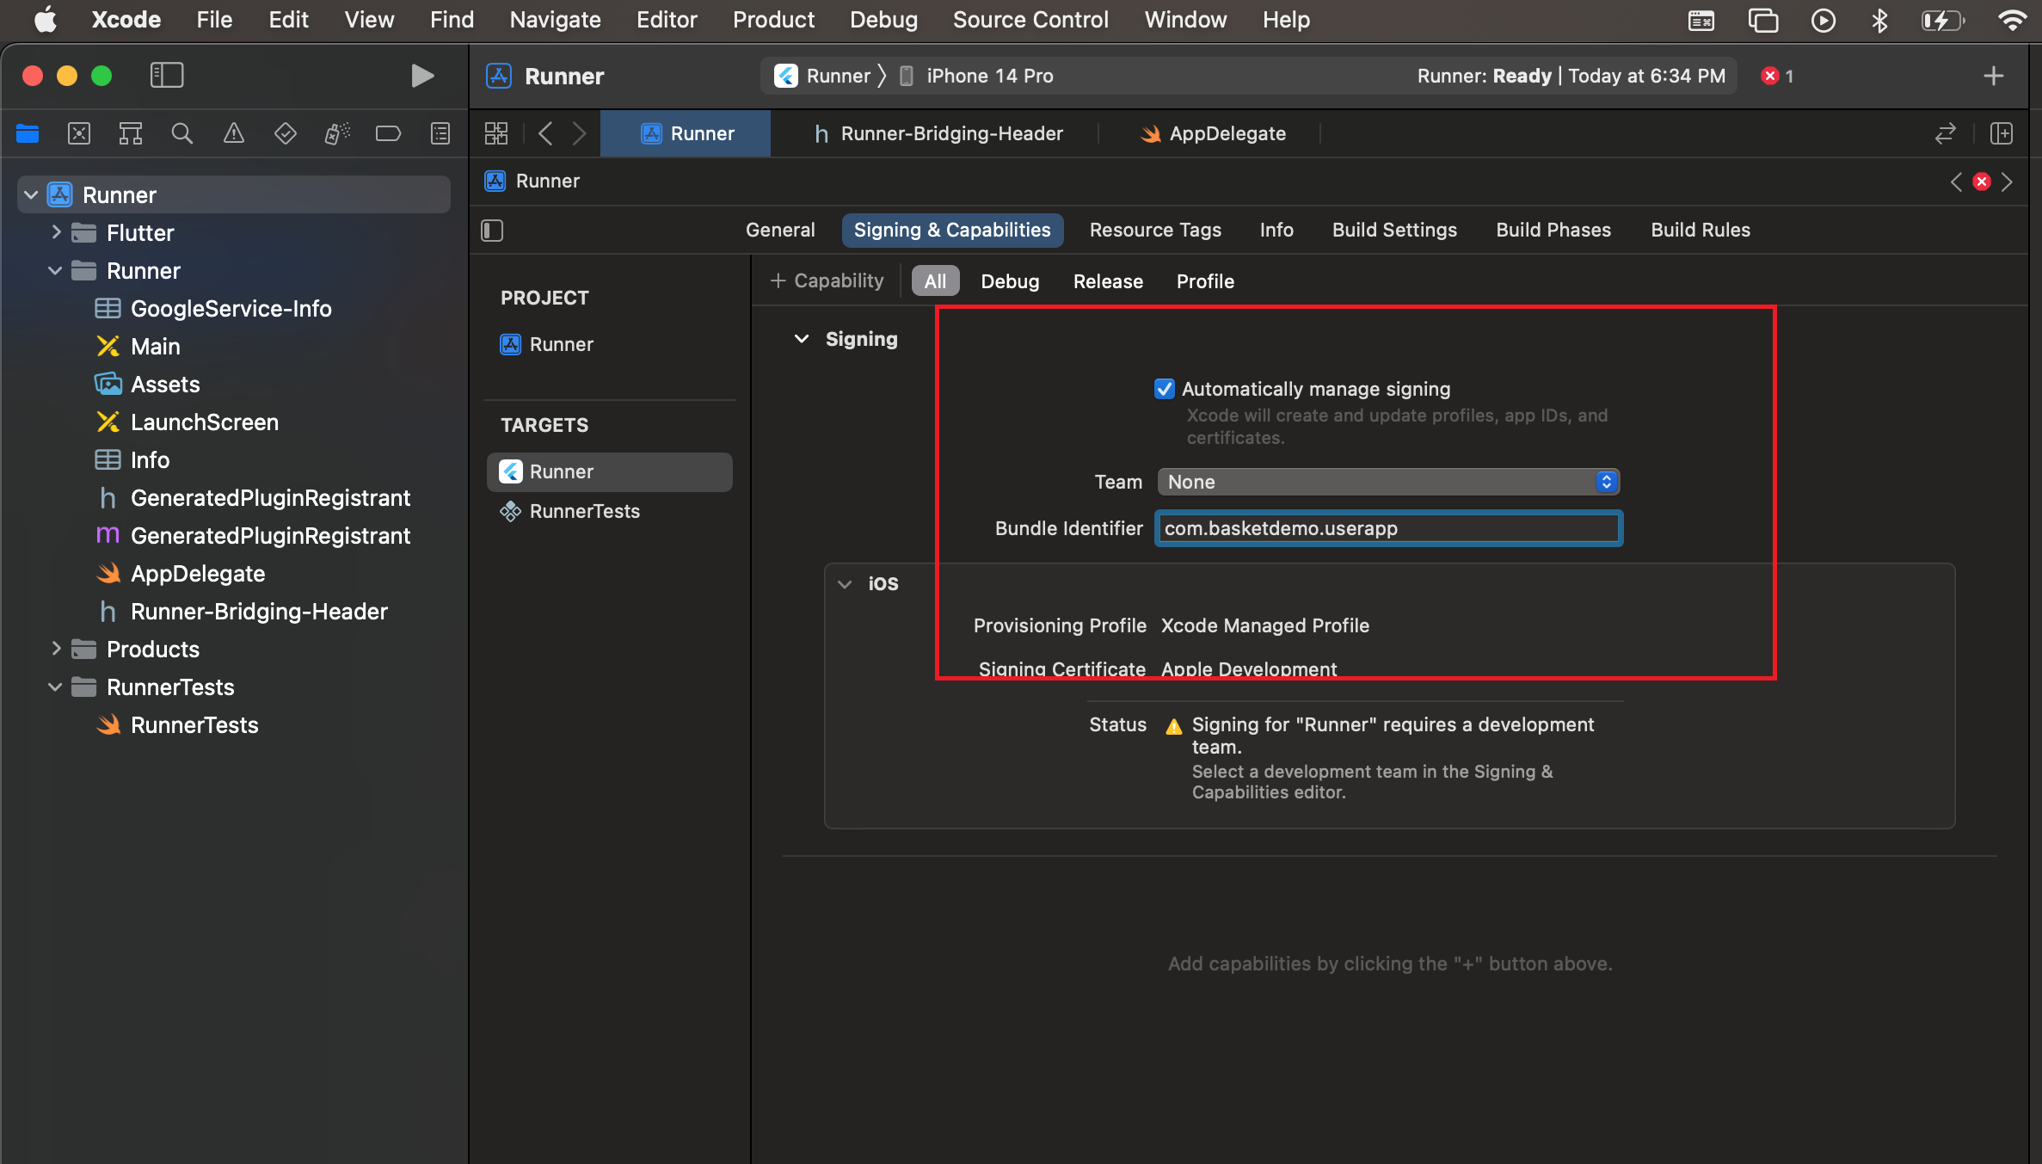Switch to the Build Settings tab
The image size is (2042, 1164).
1394,231
